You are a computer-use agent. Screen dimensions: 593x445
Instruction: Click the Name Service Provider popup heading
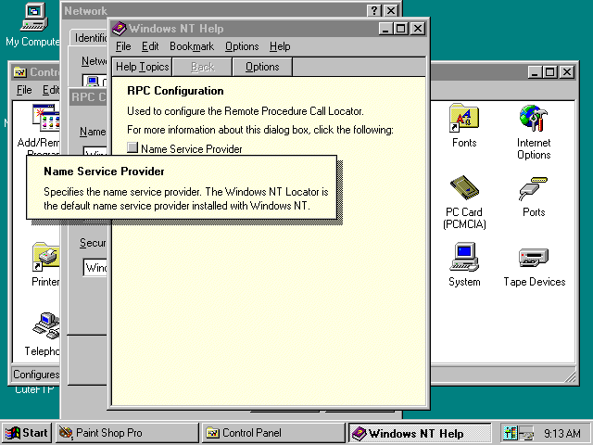[x=104, y=172]
